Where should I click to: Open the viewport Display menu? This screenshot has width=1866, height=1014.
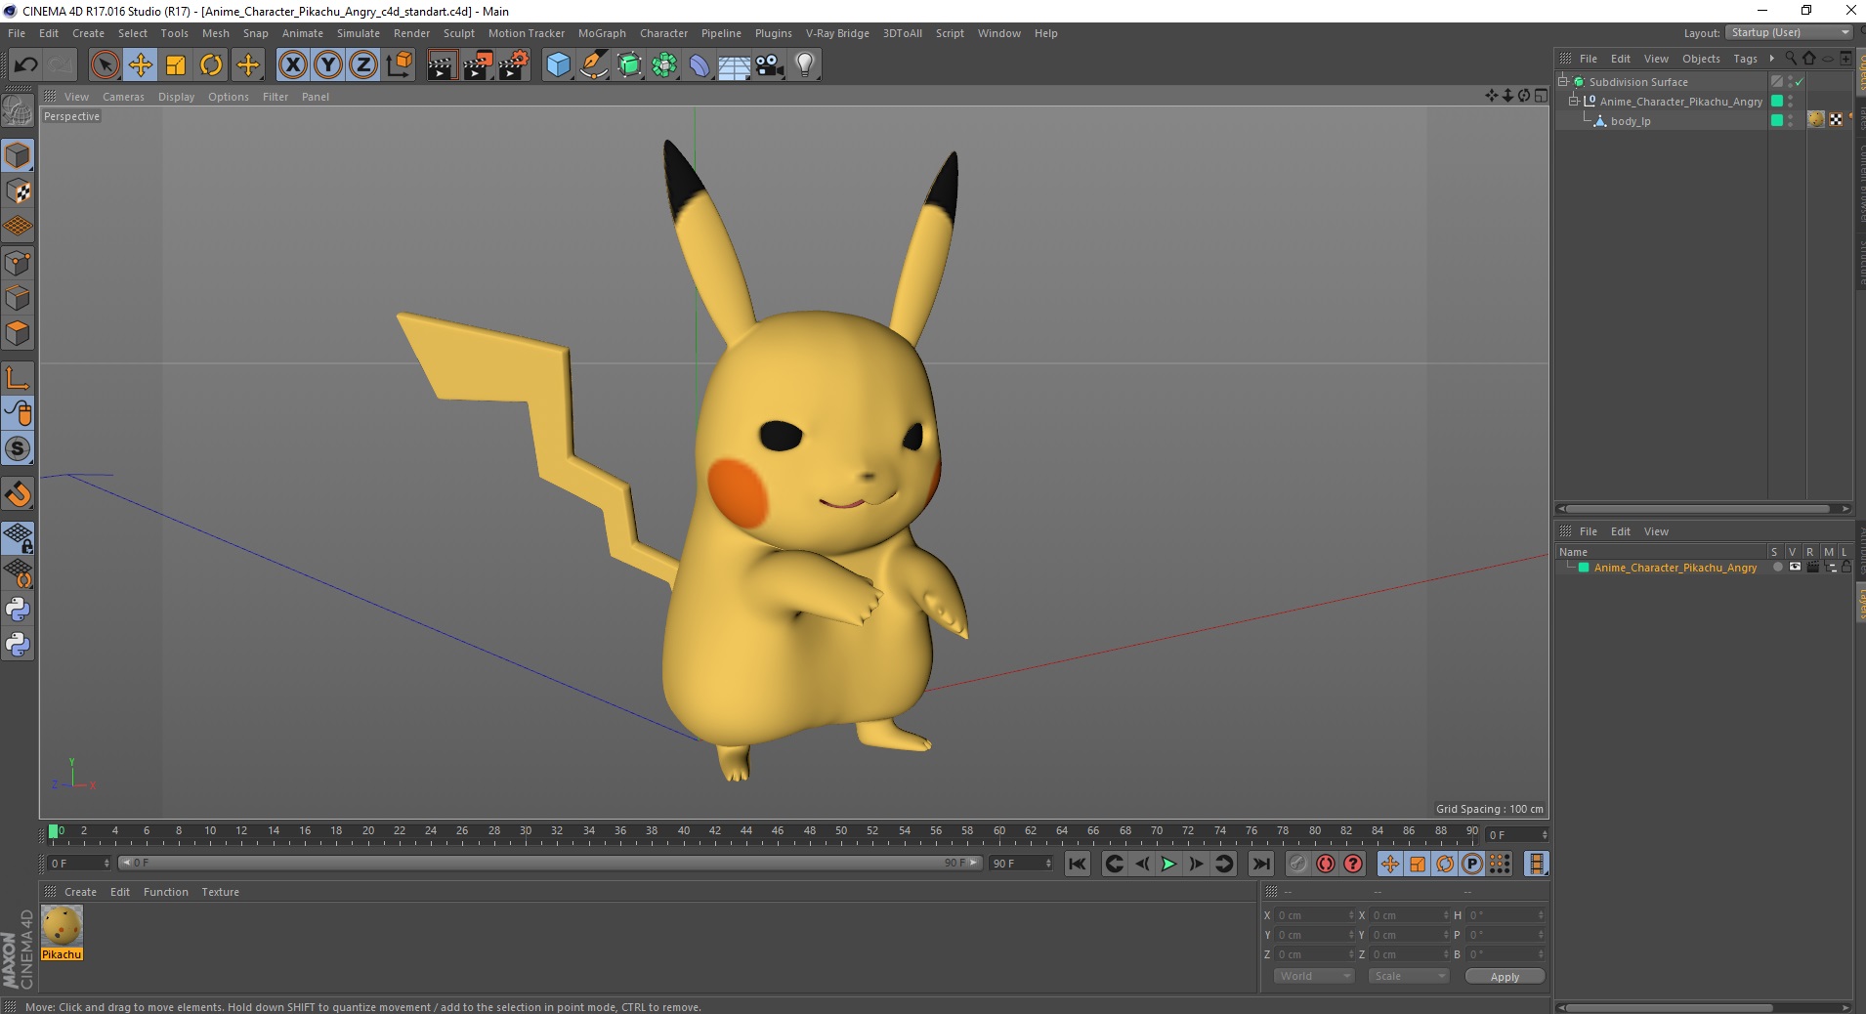click(x=176, y=97)
